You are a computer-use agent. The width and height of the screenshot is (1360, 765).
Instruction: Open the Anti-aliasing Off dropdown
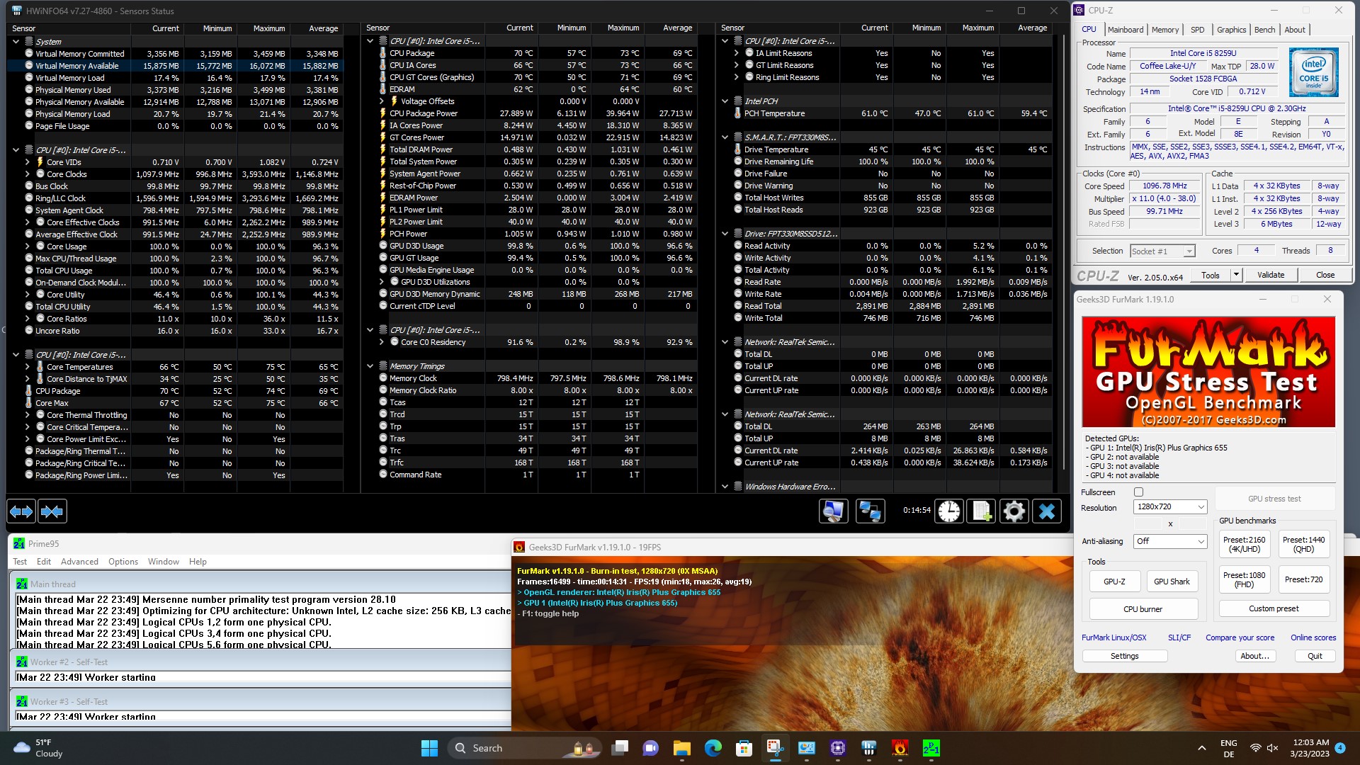coord(1170,541)
